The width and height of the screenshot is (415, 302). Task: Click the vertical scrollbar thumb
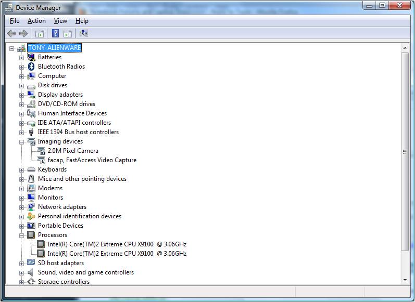pos(405,152)
